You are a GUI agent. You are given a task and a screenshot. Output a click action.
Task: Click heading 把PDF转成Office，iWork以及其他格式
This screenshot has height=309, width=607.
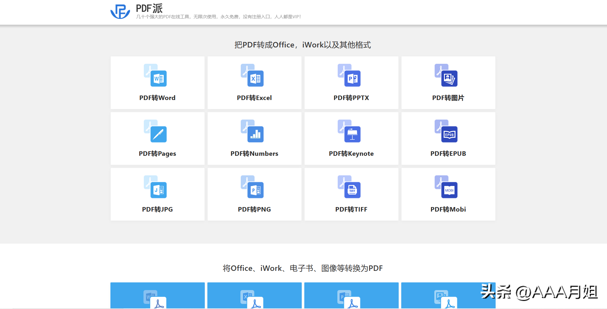point(303,45)
